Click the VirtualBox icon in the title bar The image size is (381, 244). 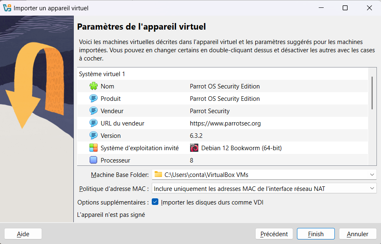(7, 8)
